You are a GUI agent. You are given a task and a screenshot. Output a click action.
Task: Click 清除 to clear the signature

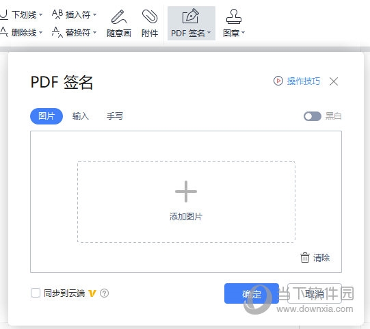coord(321,258)
